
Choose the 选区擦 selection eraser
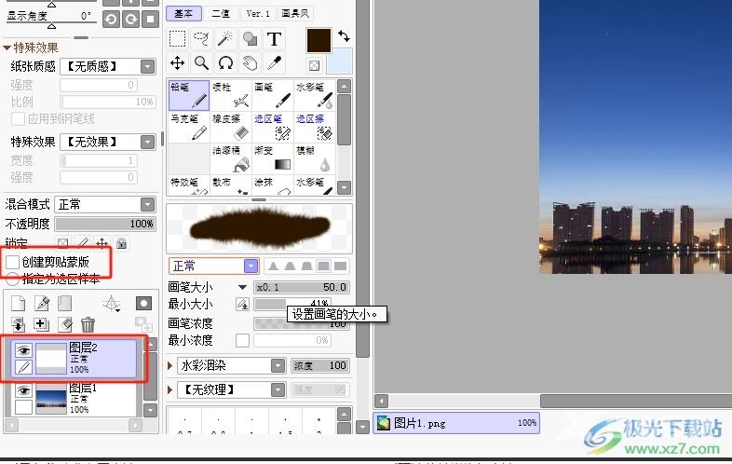(315, 127)
